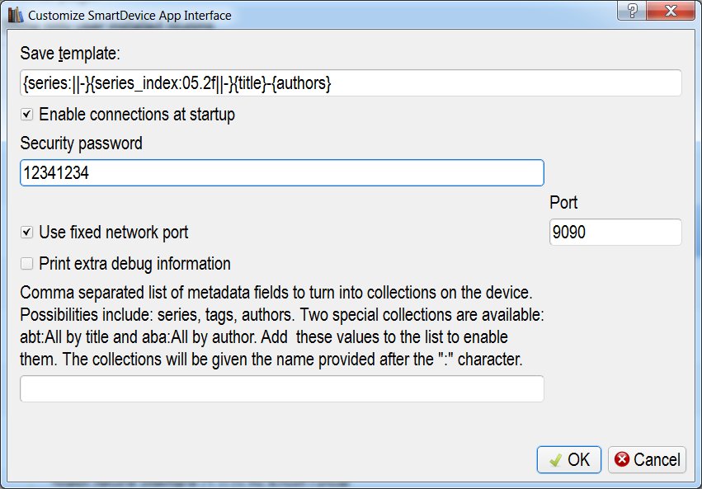
Task: Click into the Security password field
Action: point(281,173)
